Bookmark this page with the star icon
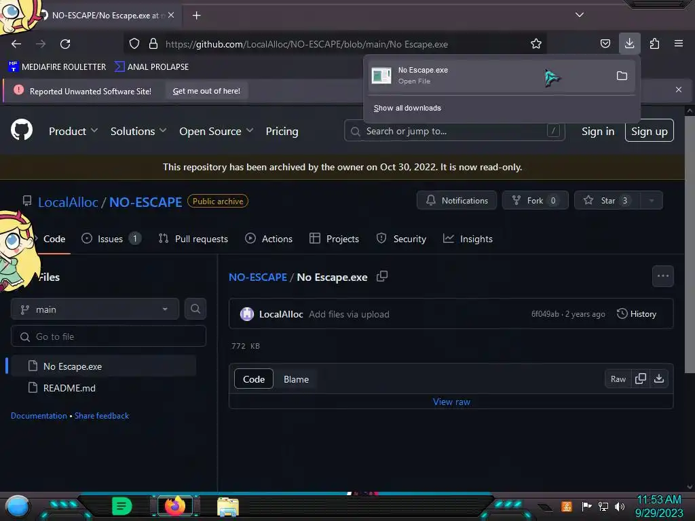 536,44
